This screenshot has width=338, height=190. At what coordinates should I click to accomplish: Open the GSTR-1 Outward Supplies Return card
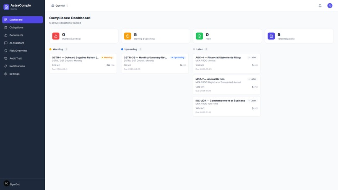pos(83,63)
